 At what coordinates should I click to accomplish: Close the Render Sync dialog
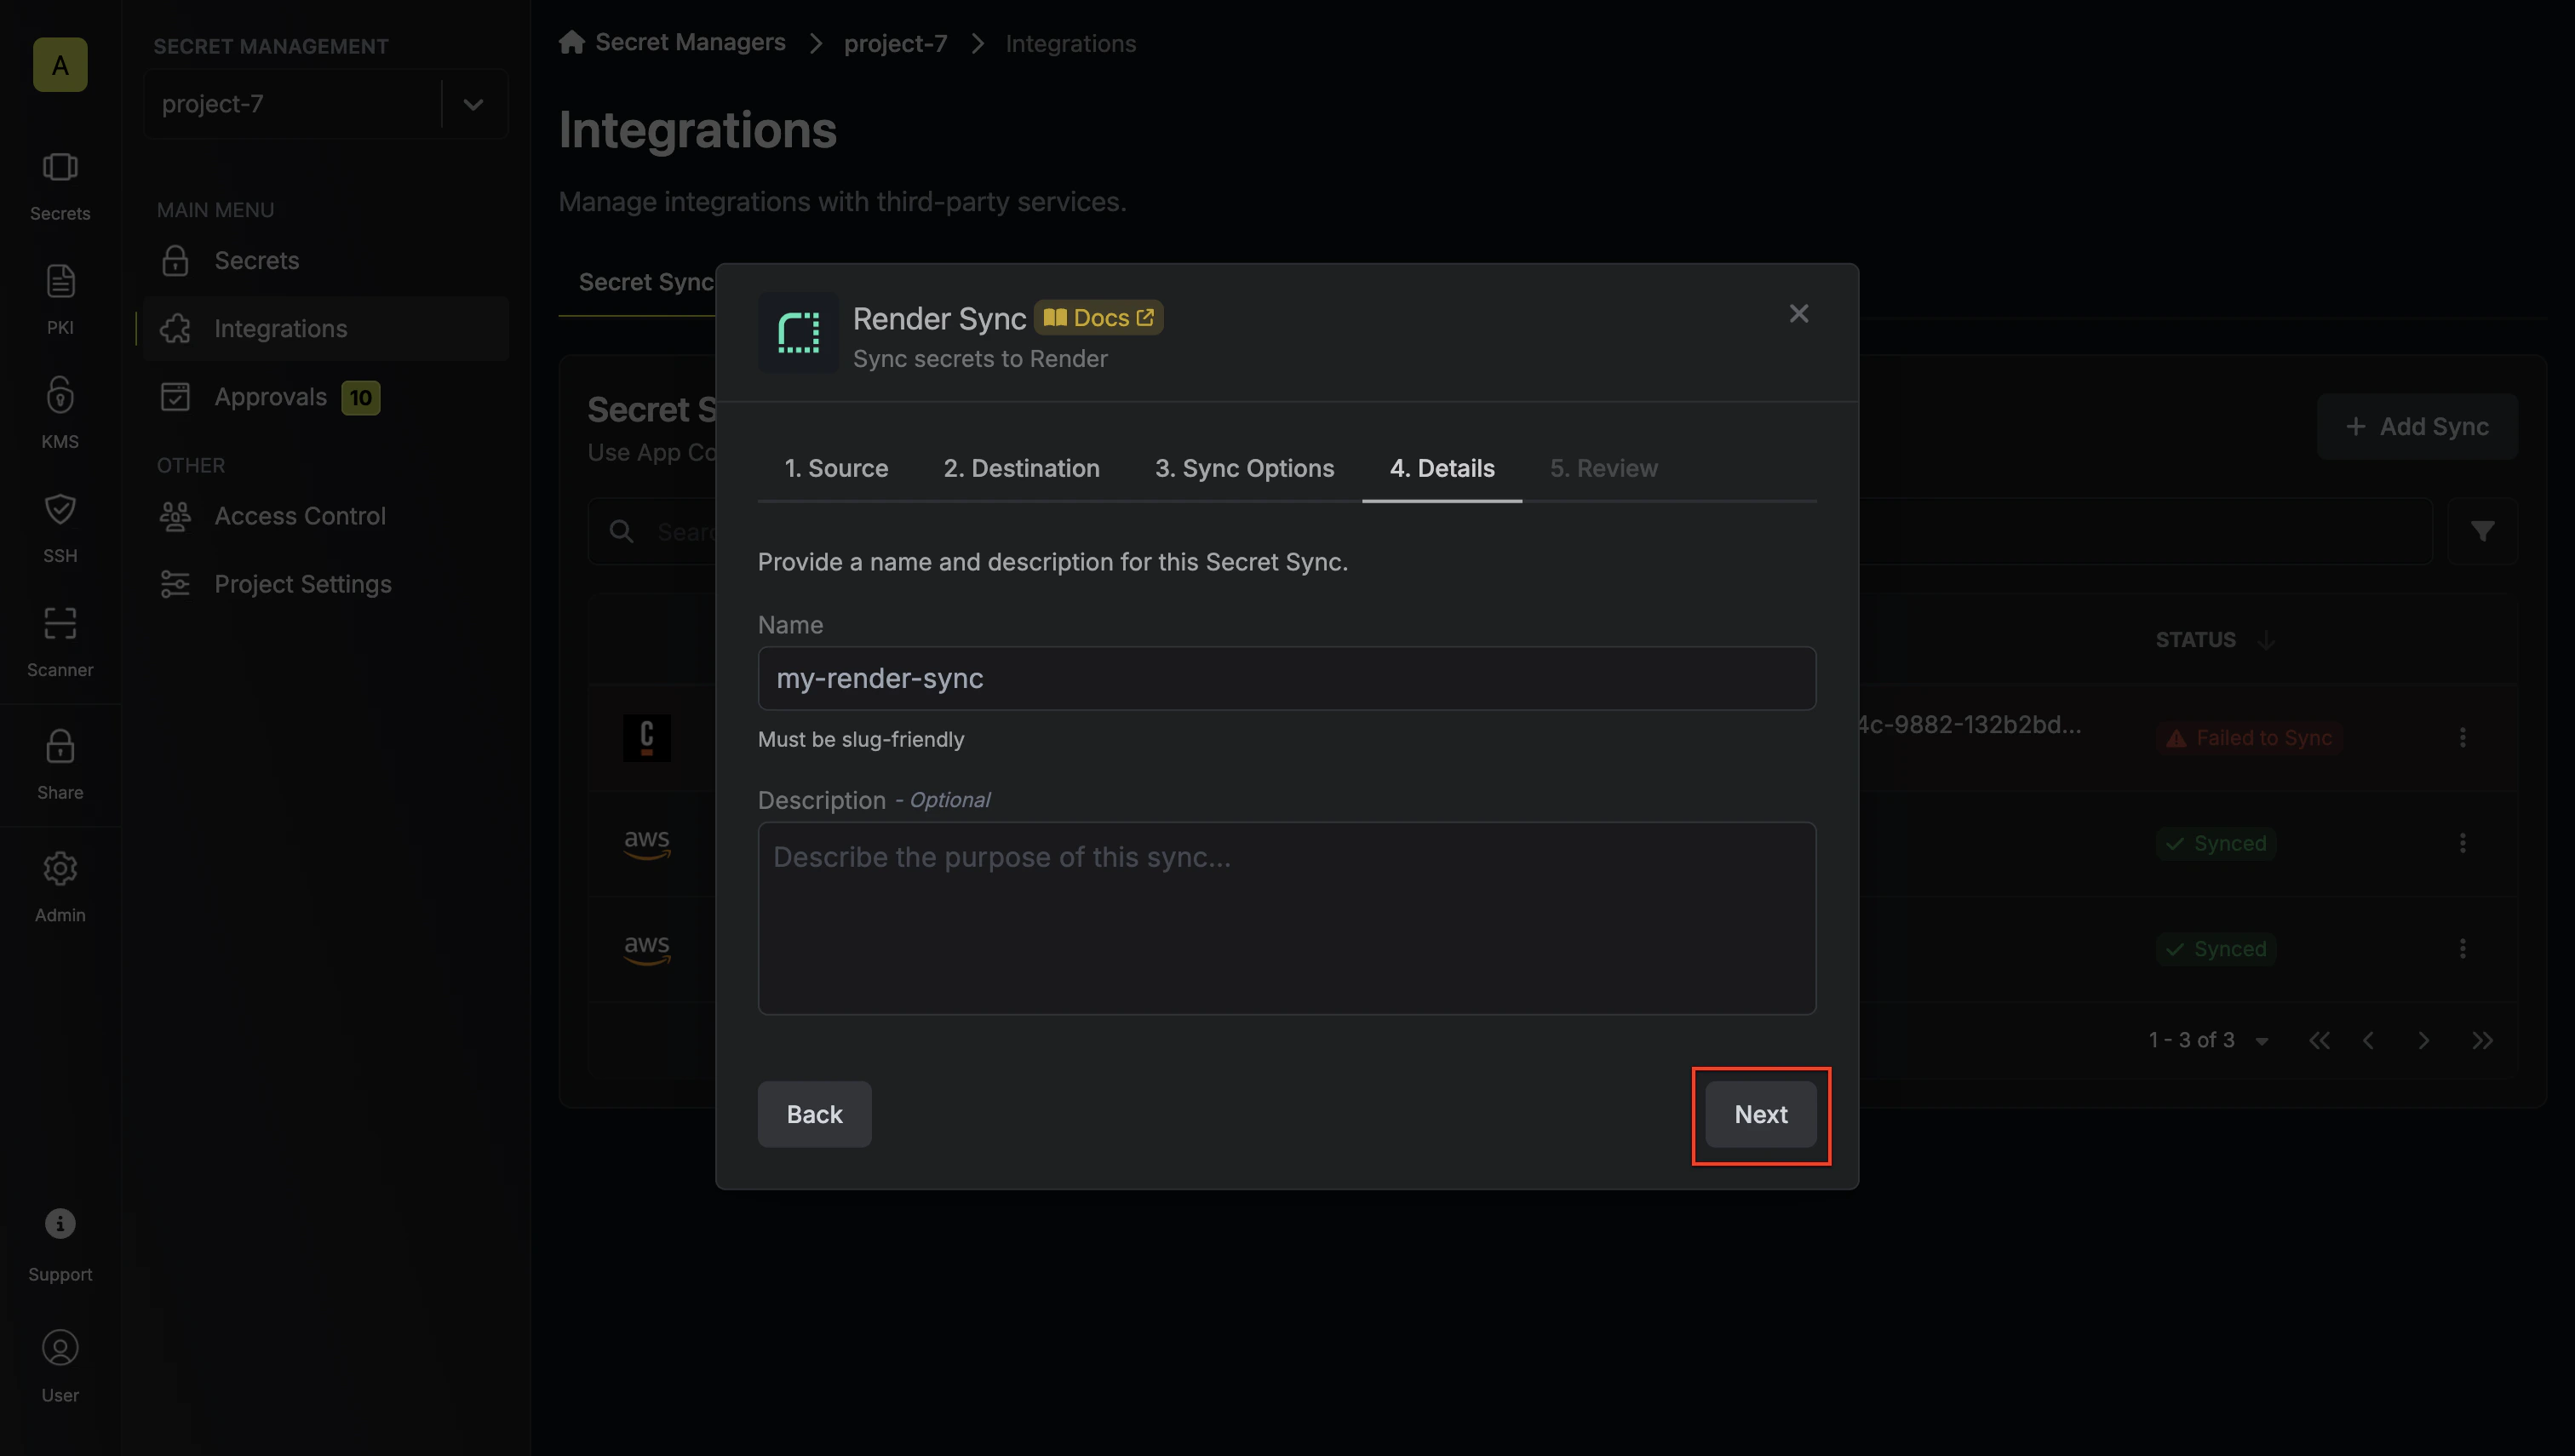(1798, 313)
